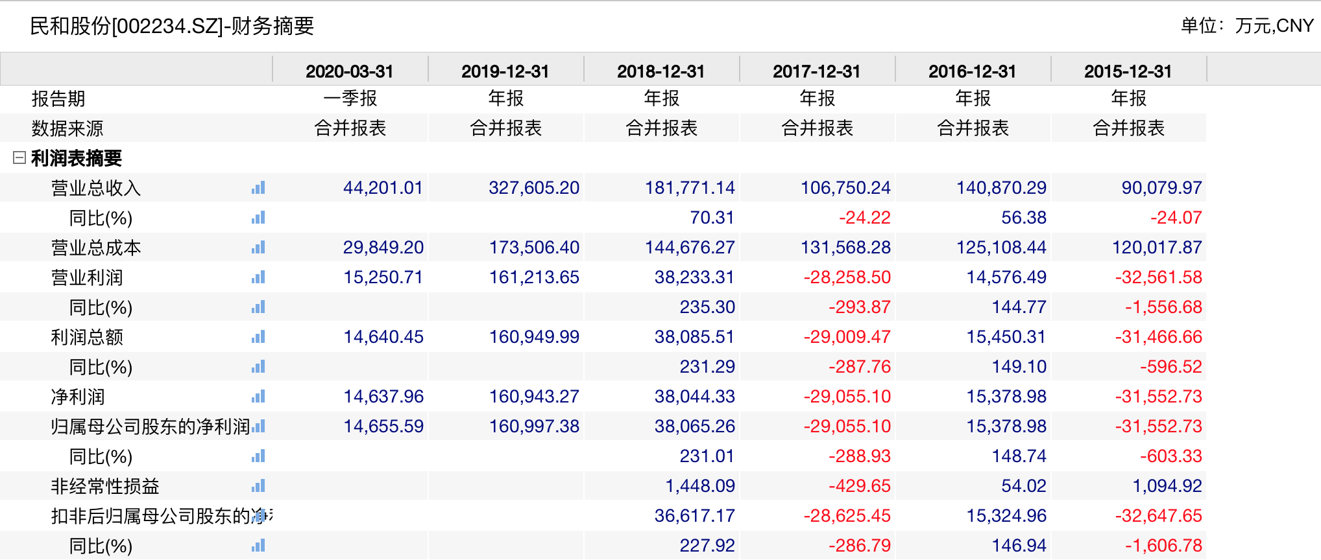Click total profit value 160,949.99

(x=534, y=337)
